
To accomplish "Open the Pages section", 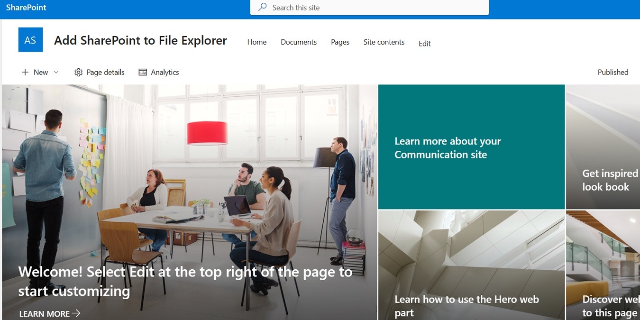I will tap(339, 42).
